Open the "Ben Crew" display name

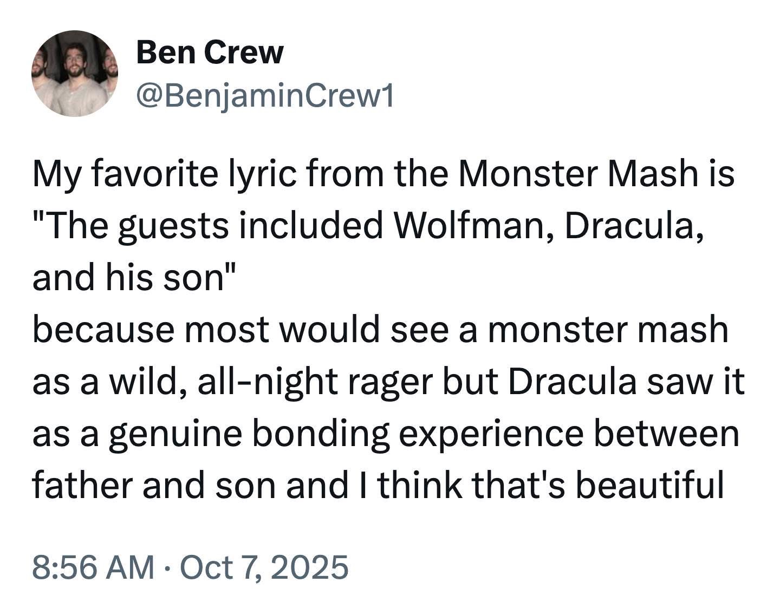[210, 53]
